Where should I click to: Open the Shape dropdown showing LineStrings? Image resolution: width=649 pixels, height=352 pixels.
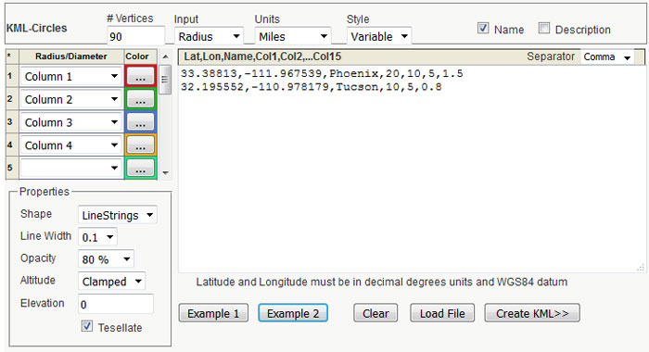(118, 215)
